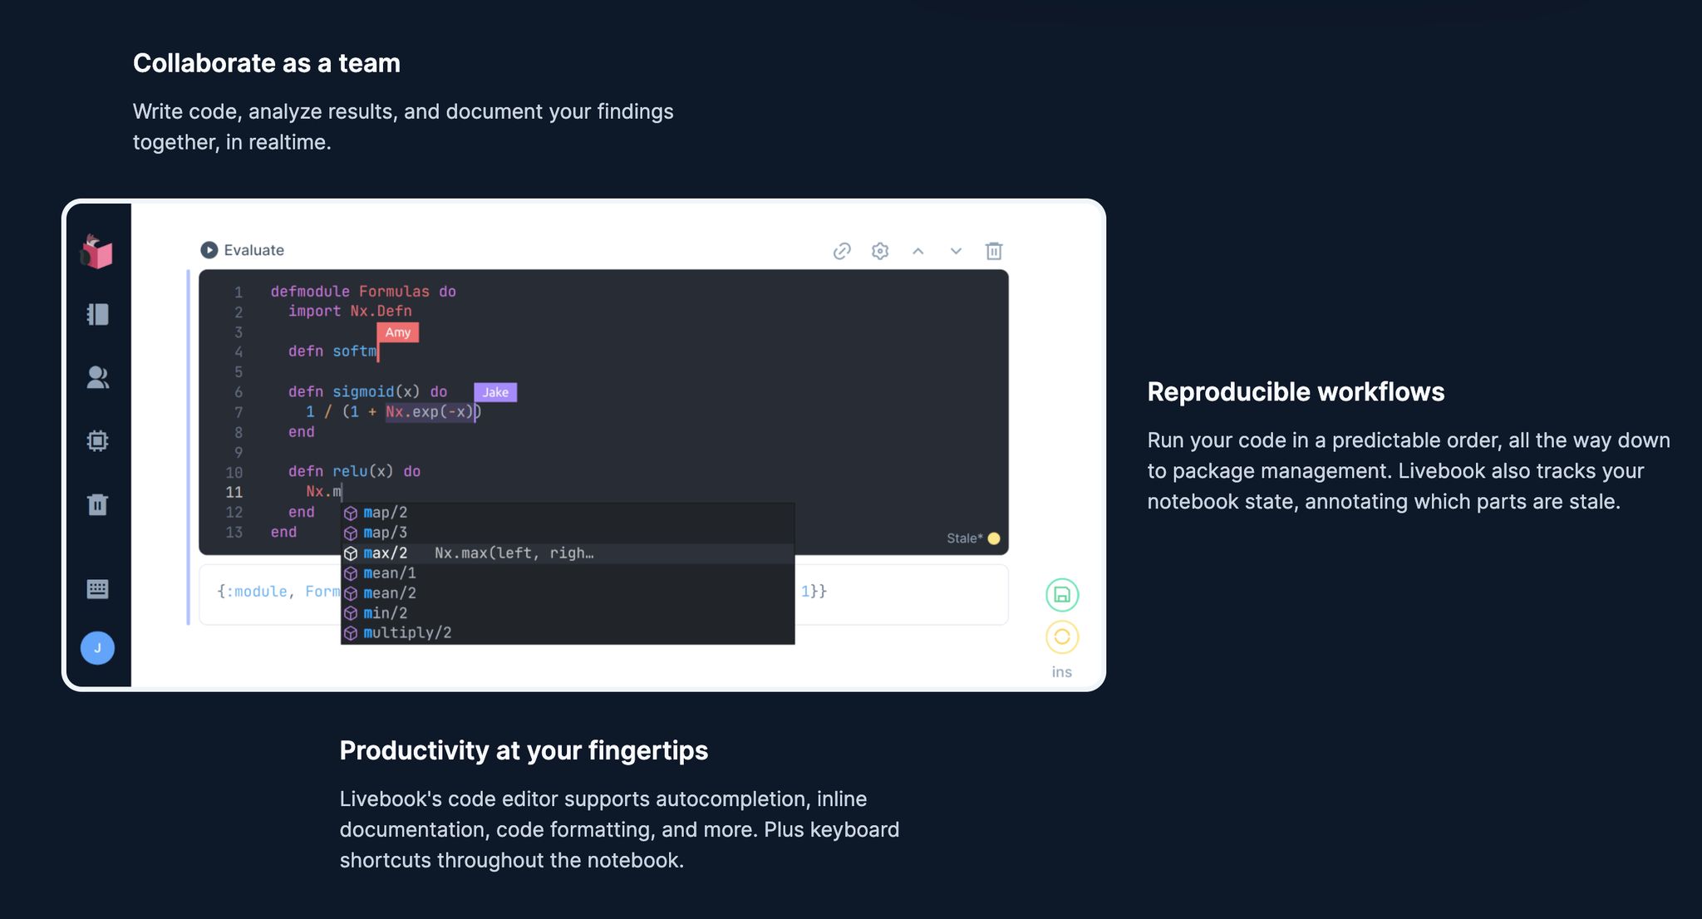The image size is (1702, 919).
Task: Move cell down with chevron arrow
Action: [x=956, y=251]
